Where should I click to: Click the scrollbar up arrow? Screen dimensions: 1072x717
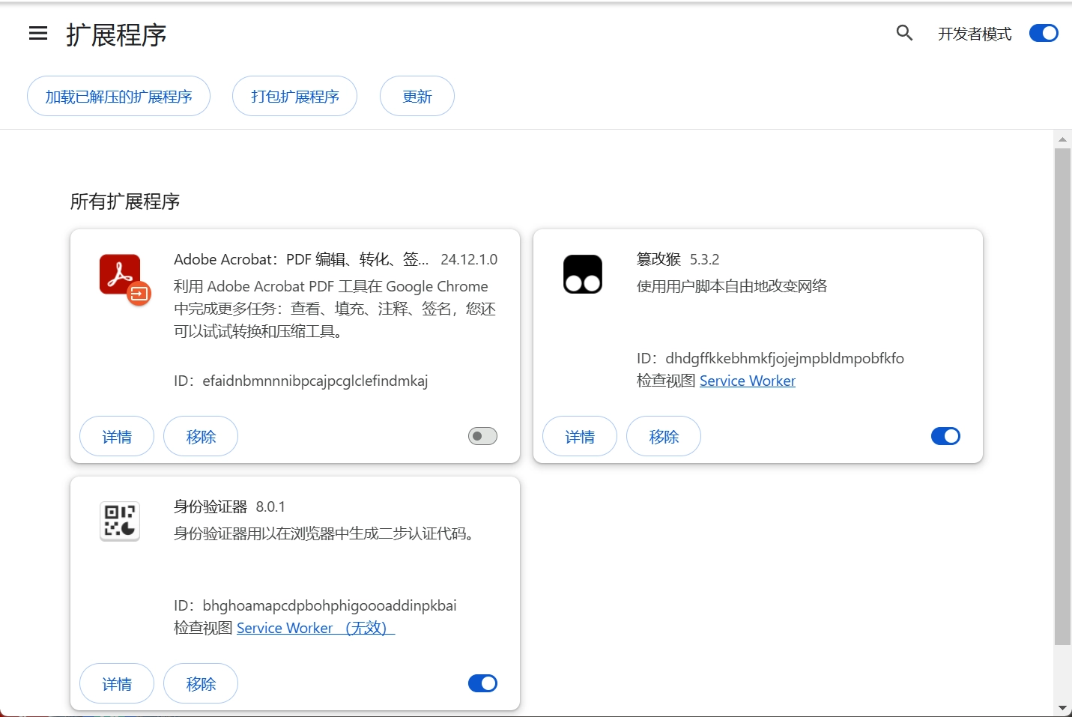(x=1062, y=139)
